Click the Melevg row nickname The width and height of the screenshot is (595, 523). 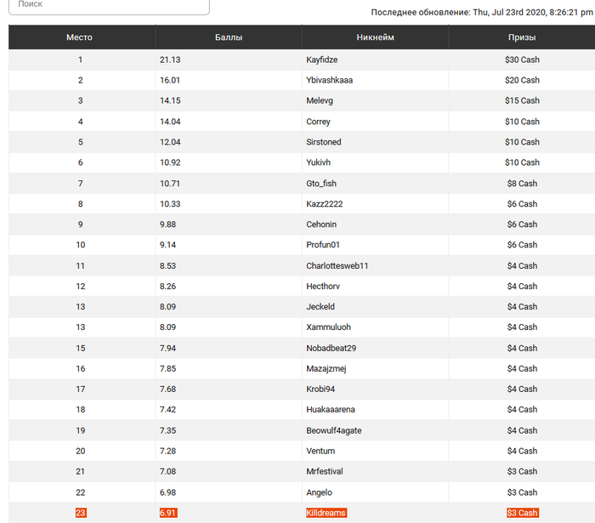320,100
